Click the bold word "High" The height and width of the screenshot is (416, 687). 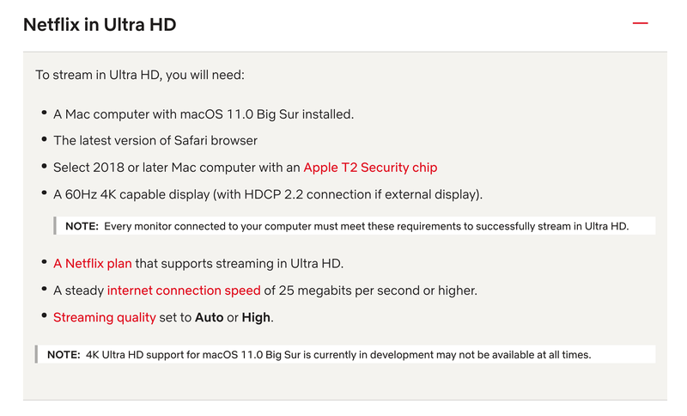(256, 317)
